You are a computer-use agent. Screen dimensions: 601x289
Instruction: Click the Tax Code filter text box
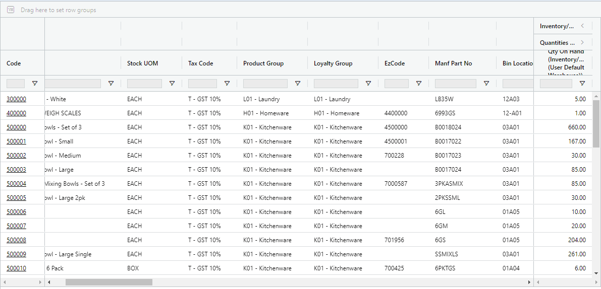[202, 84]
